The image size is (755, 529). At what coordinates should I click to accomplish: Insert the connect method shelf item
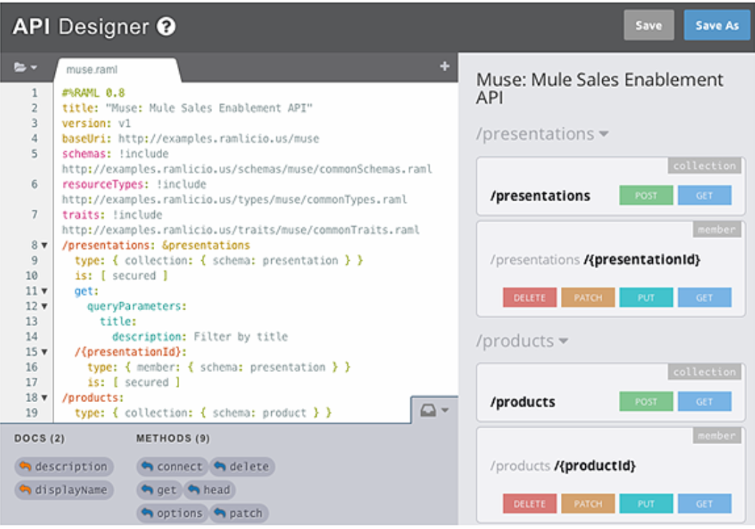(x=173, y=466)
